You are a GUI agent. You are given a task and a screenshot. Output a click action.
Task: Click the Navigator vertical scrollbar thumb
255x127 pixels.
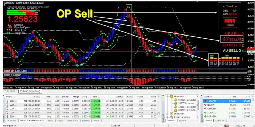pyautogui.click(x=197, y=105)
